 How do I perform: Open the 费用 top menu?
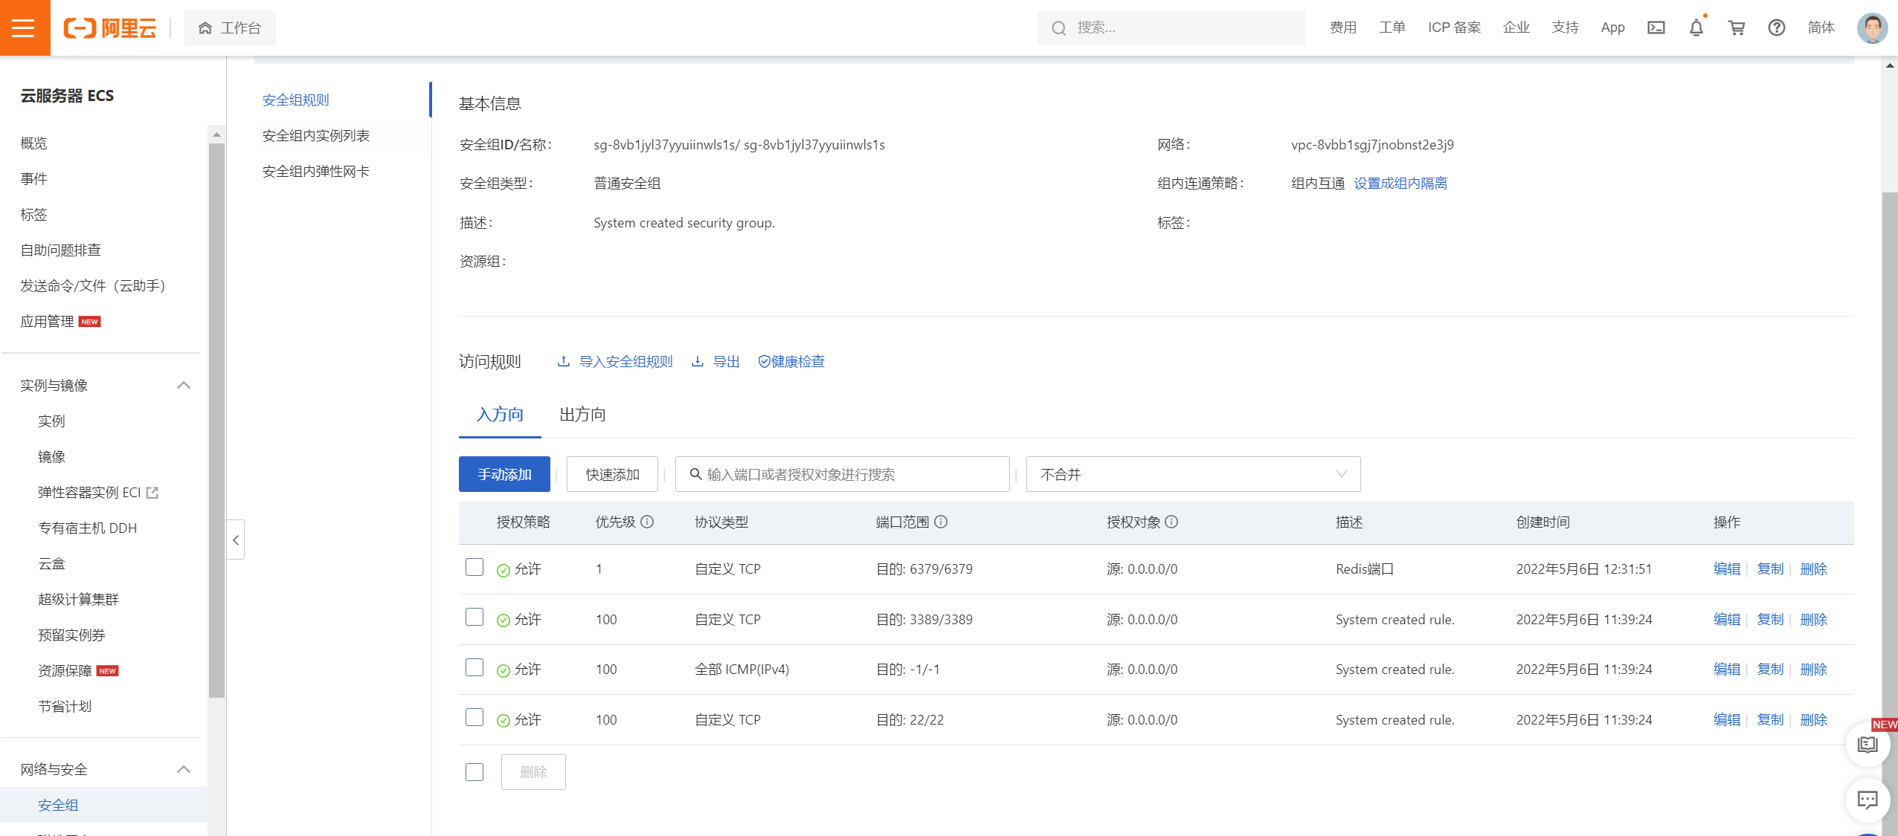click(x=1343, y=27)
